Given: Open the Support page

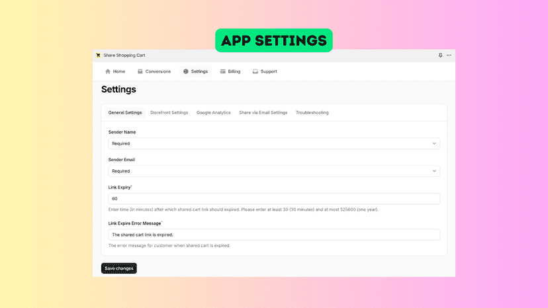Looking at the screenshot, I should click(x=265, y=71).
